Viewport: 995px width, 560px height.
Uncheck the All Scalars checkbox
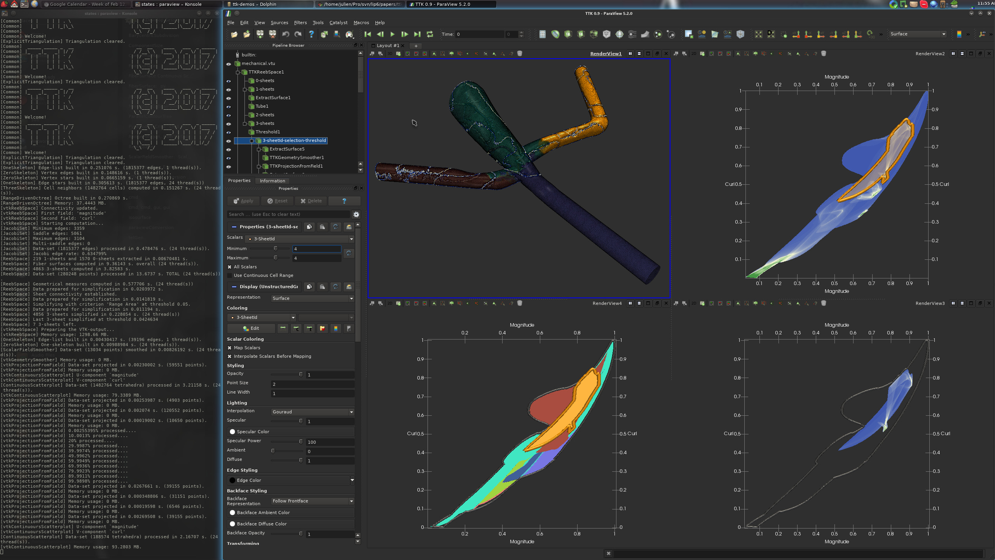point(230,267)
